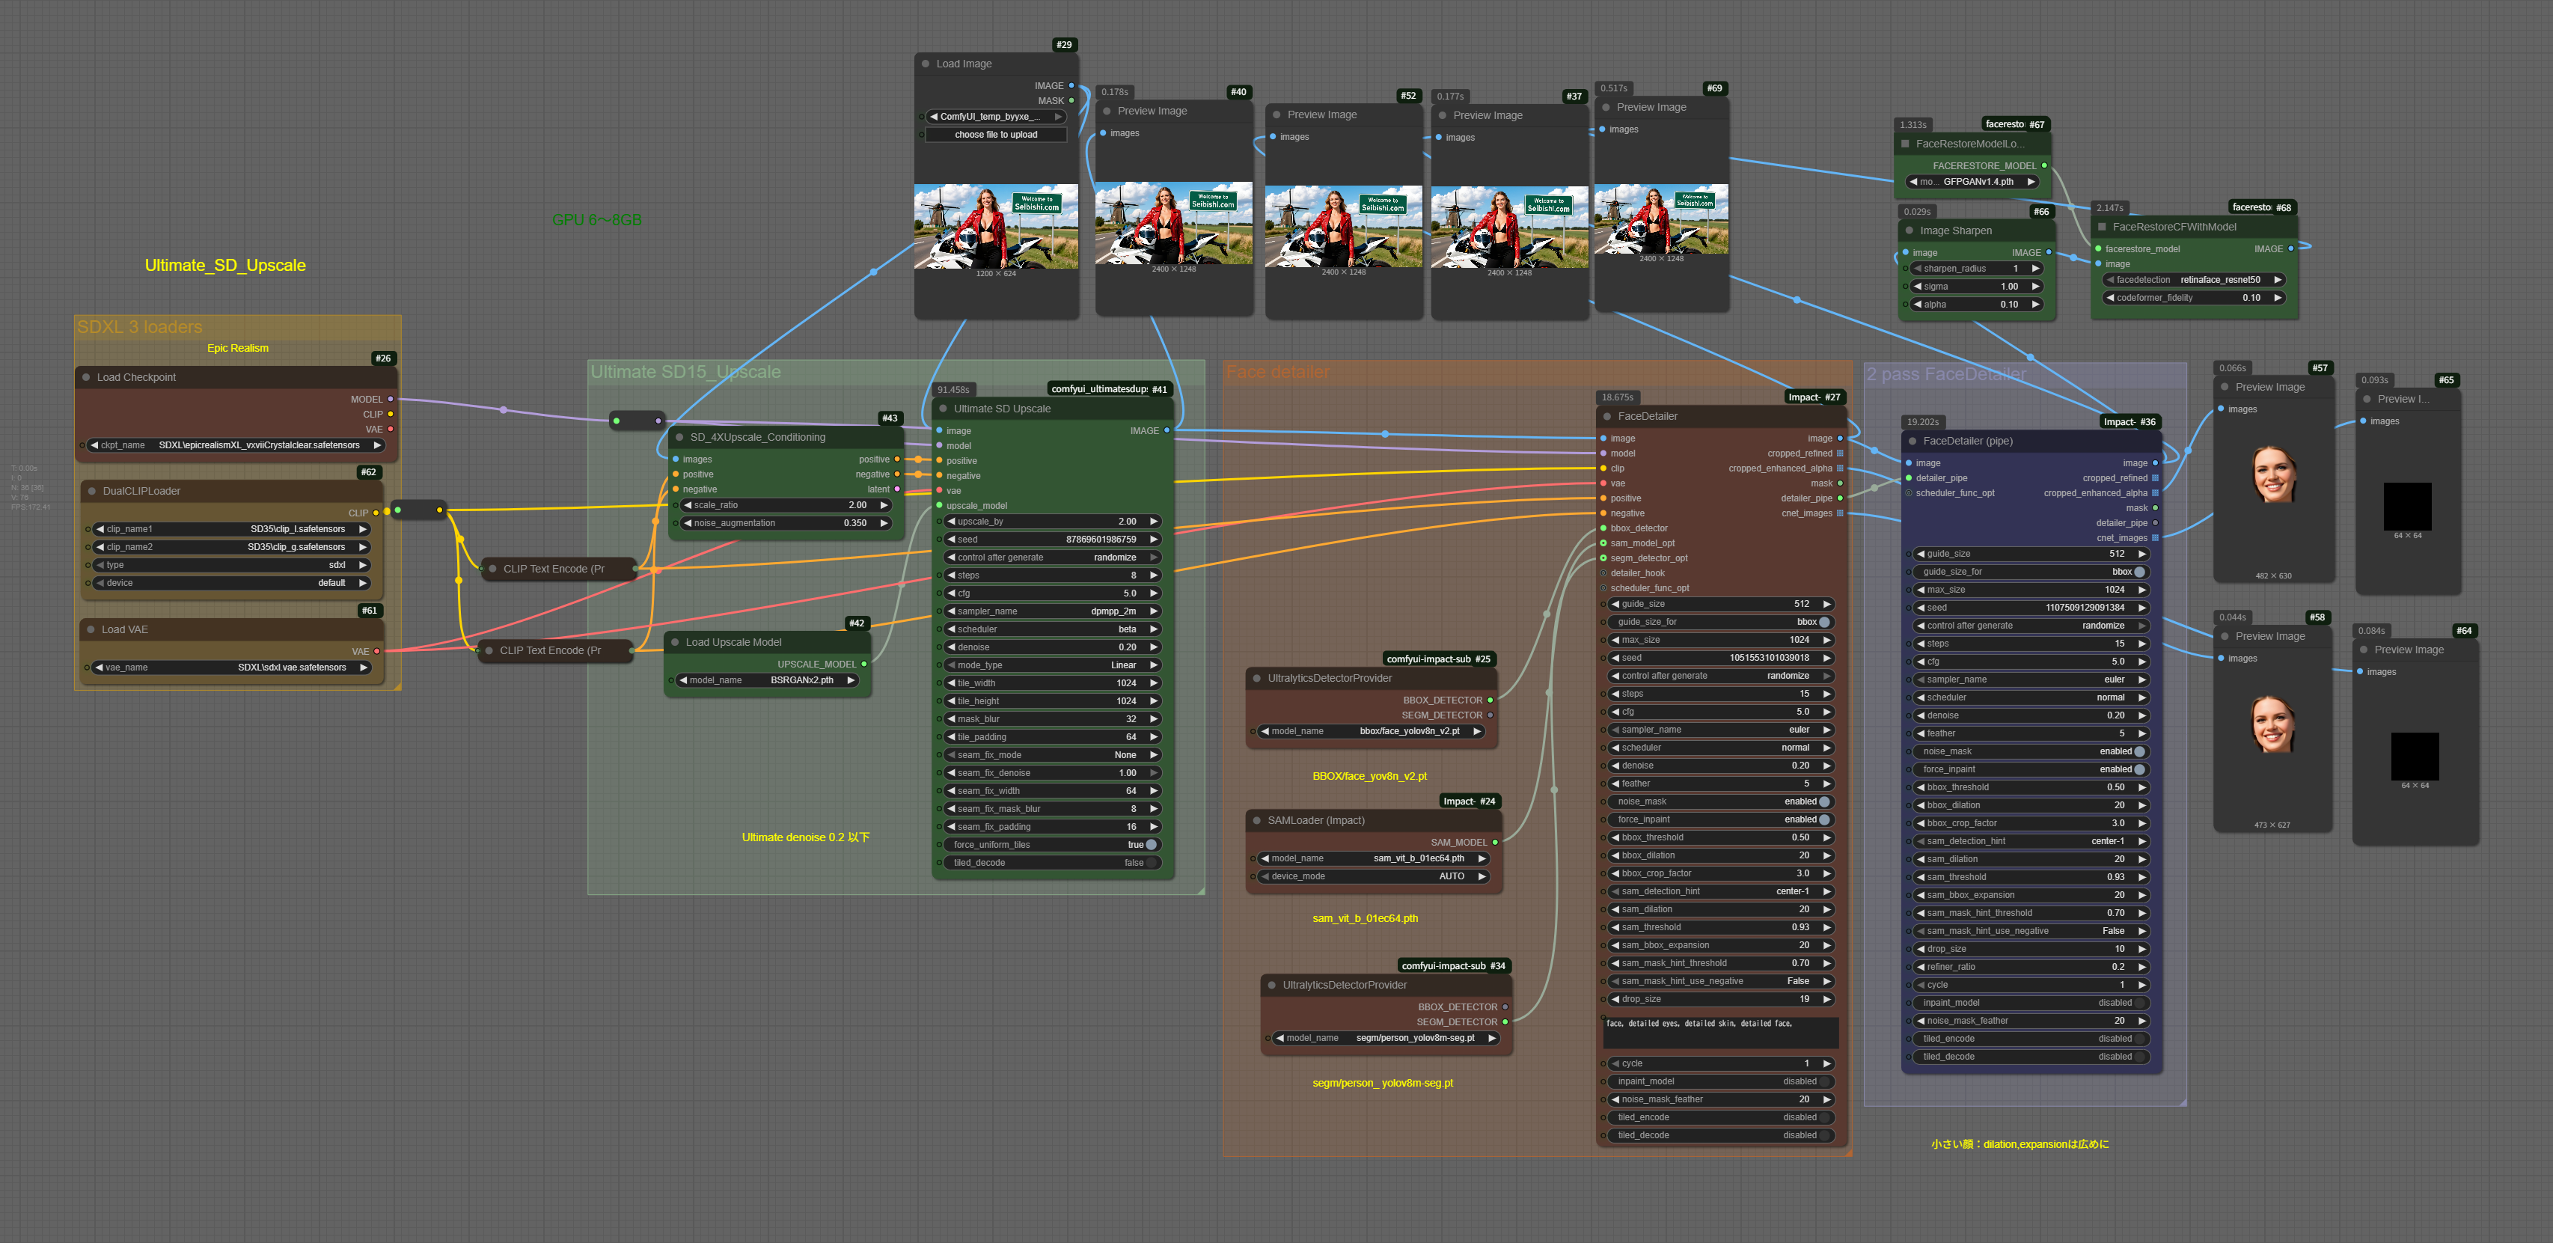This screenshot has width=2553, height=1243.
Task: Open sampler_name dpmpp_2m dropdown in Ultimate SD Upscale
Action: 1051,611
